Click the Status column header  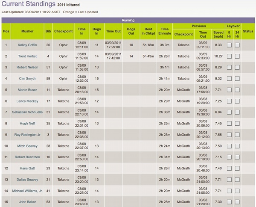(x=248, y=31)
